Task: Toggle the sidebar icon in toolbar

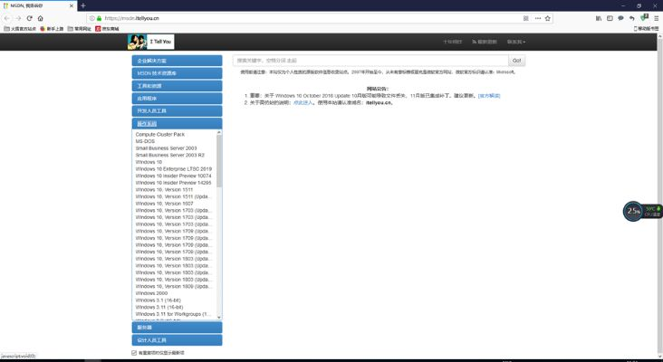Action: coord(610,18)
